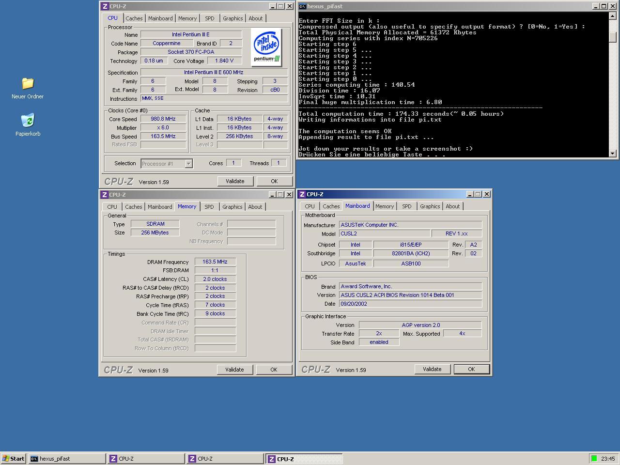Open Memory tab in top CPU-Z window
The image size is (620, 465).
187,18
